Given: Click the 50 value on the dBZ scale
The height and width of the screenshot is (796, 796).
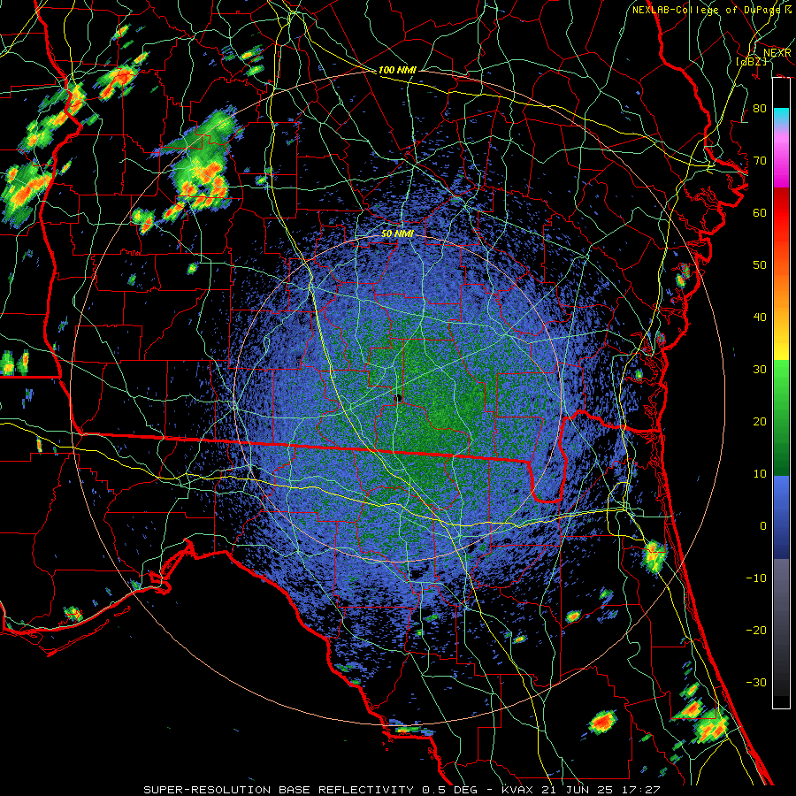Looking at the screenshot, I should pos(760,265).
